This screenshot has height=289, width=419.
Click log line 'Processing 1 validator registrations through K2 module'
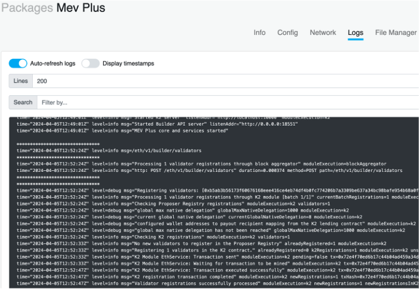(217, 197)
